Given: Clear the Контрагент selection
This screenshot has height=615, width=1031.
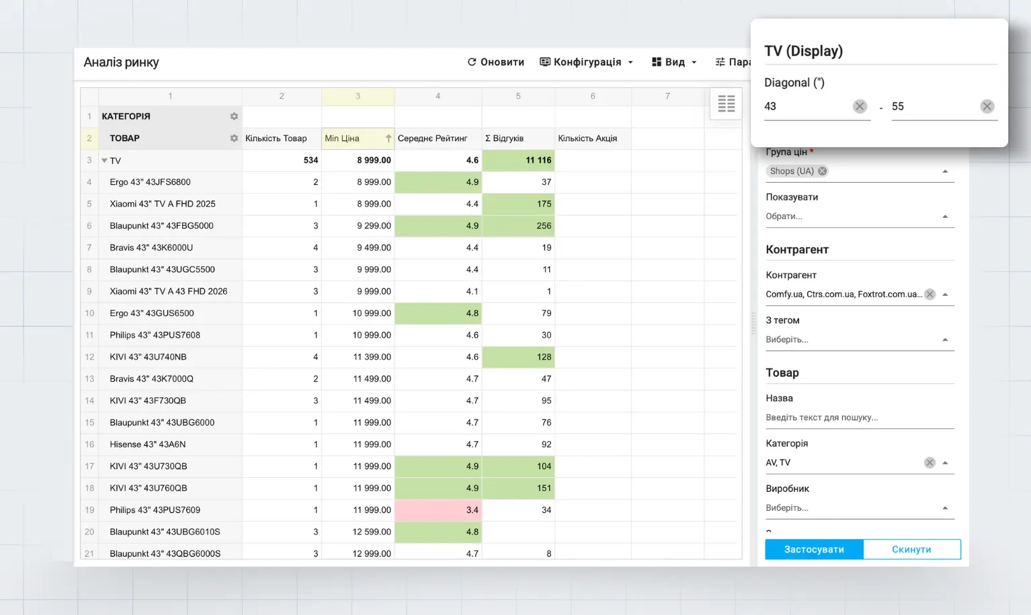Looking at the screenshot, I should point(930,294).
